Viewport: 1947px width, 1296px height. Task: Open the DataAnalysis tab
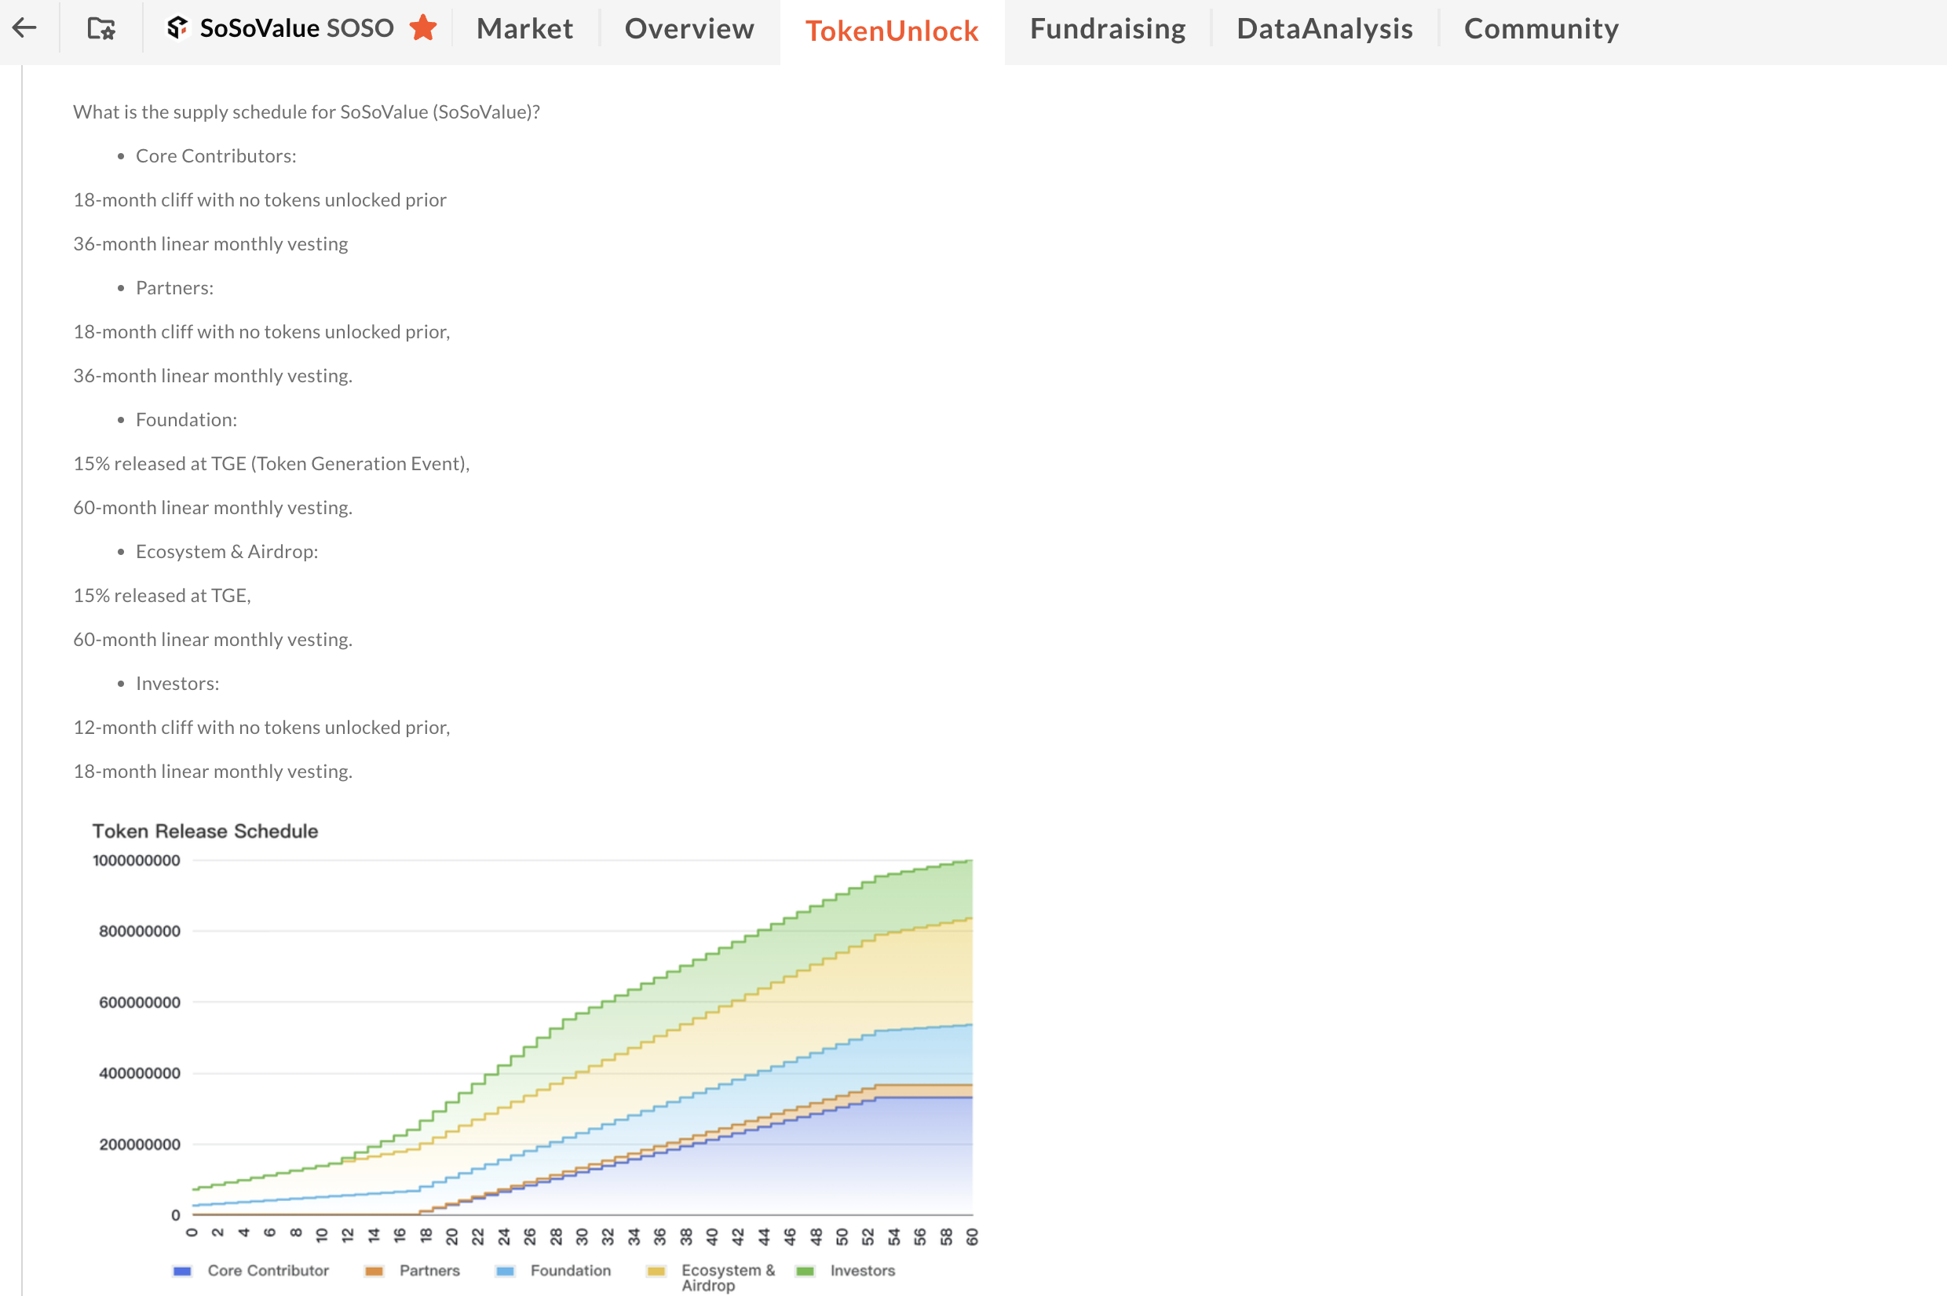tap(1324, 27)
